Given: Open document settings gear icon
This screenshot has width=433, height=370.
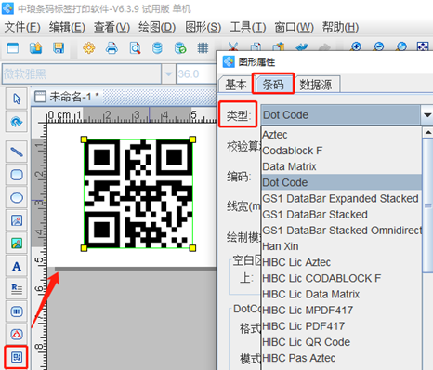Looking at the screenshot, I should click(x=89, y=48).
